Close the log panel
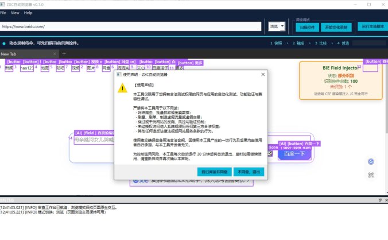388x240 pixels. [x=386, y=200]
